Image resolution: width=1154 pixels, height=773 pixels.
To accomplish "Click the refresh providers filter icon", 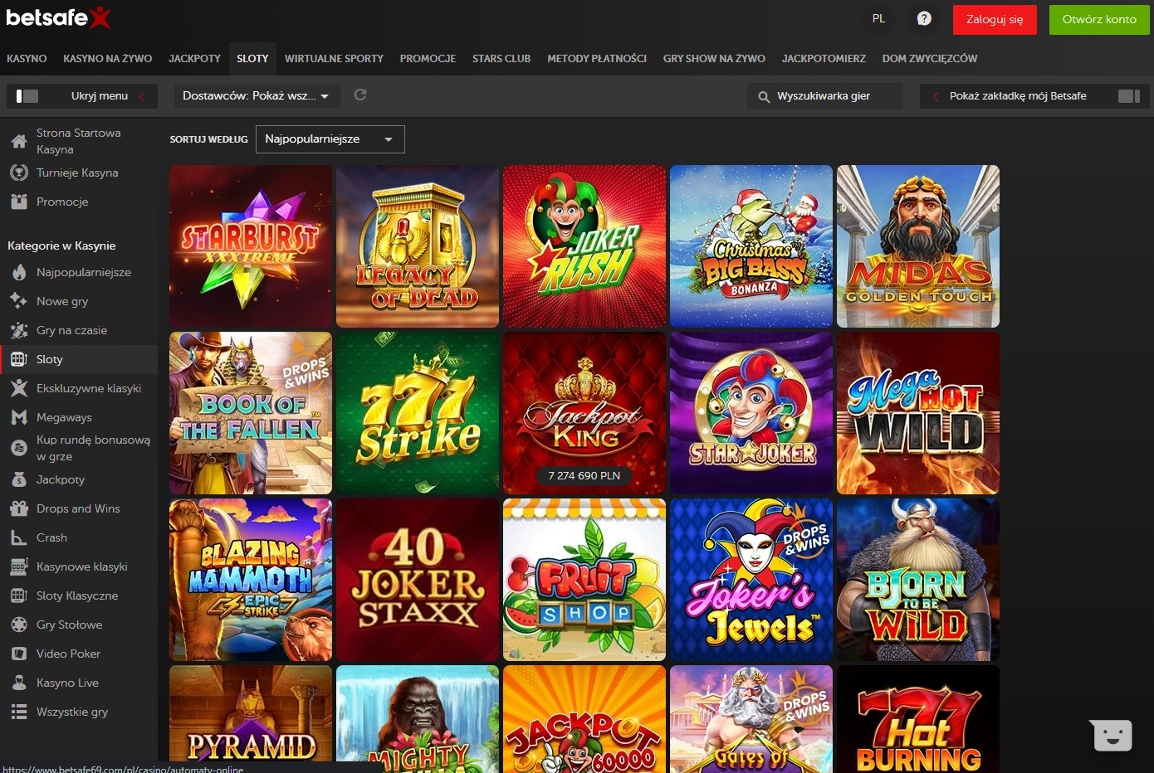I will (x=360, y=95).
